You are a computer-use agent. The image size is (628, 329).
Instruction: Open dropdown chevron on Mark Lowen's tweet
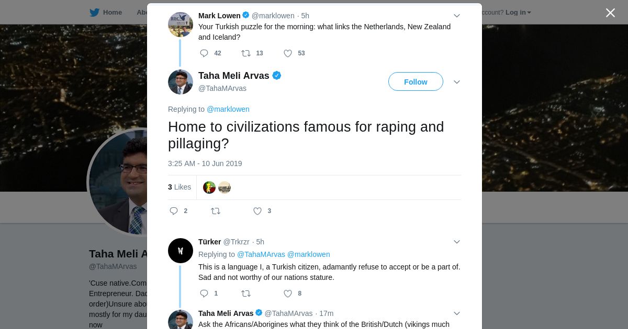tap(456, 16)
